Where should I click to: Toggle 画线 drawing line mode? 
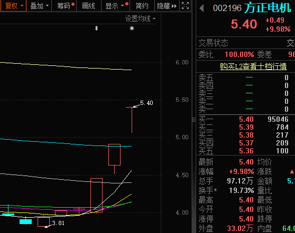coord(89,6)
